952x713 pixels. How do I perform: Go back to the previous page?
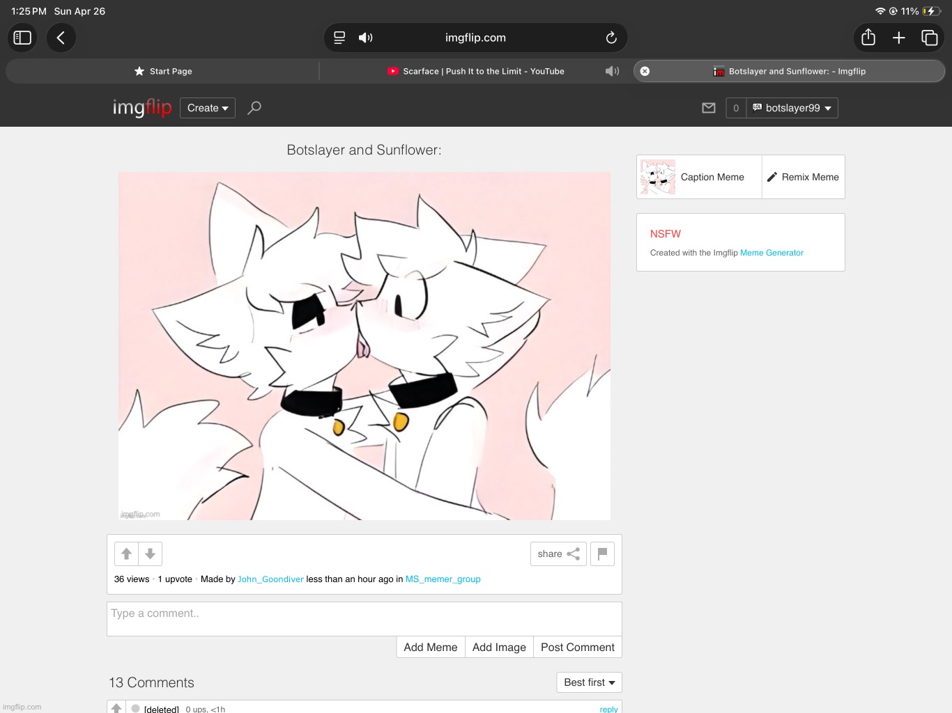click(x=61, y=38)
